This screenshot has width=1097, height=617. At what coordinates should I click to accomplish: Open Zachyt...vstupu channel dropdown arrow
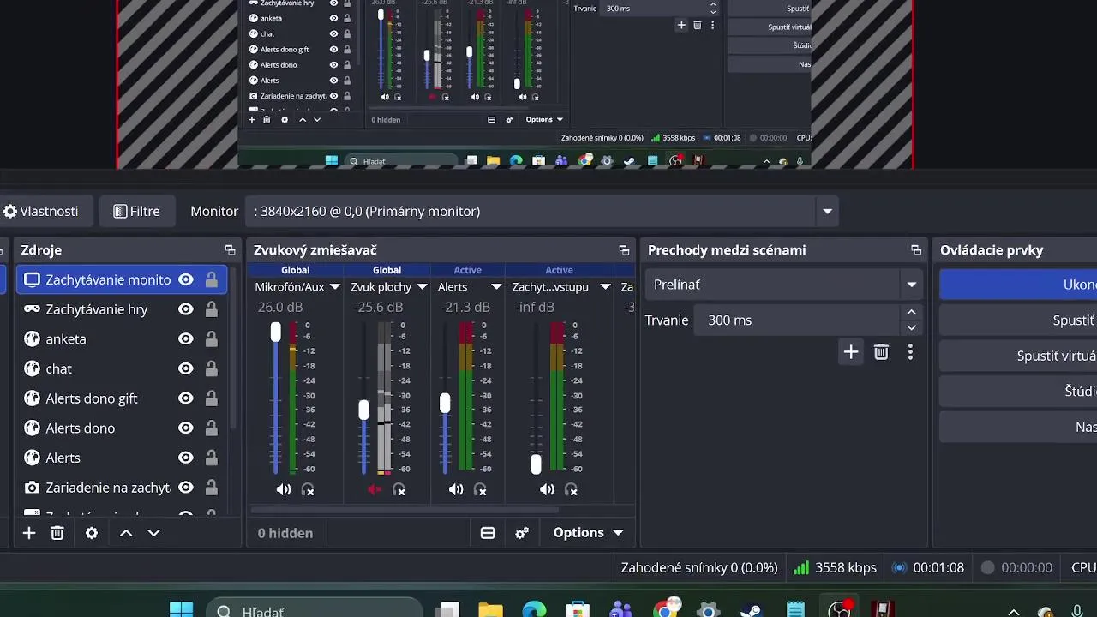(x=605, y=287)
